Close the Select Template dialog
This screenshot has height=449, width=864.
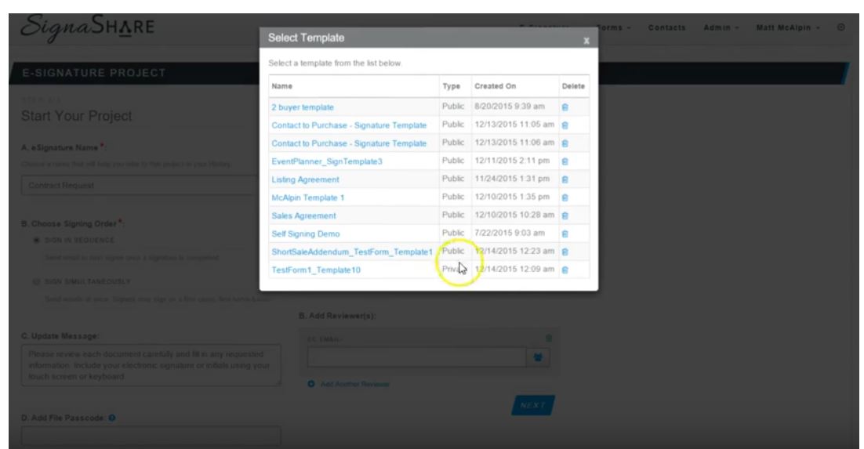pyautogui.click(x=586, y=40)
